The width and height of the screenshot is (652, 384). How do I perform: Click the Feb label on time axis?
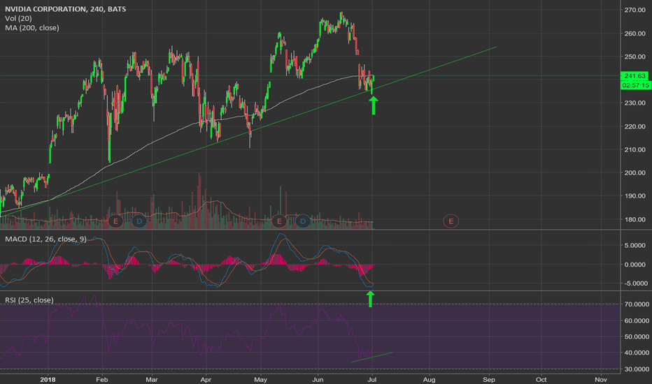[x=102, y=379]
